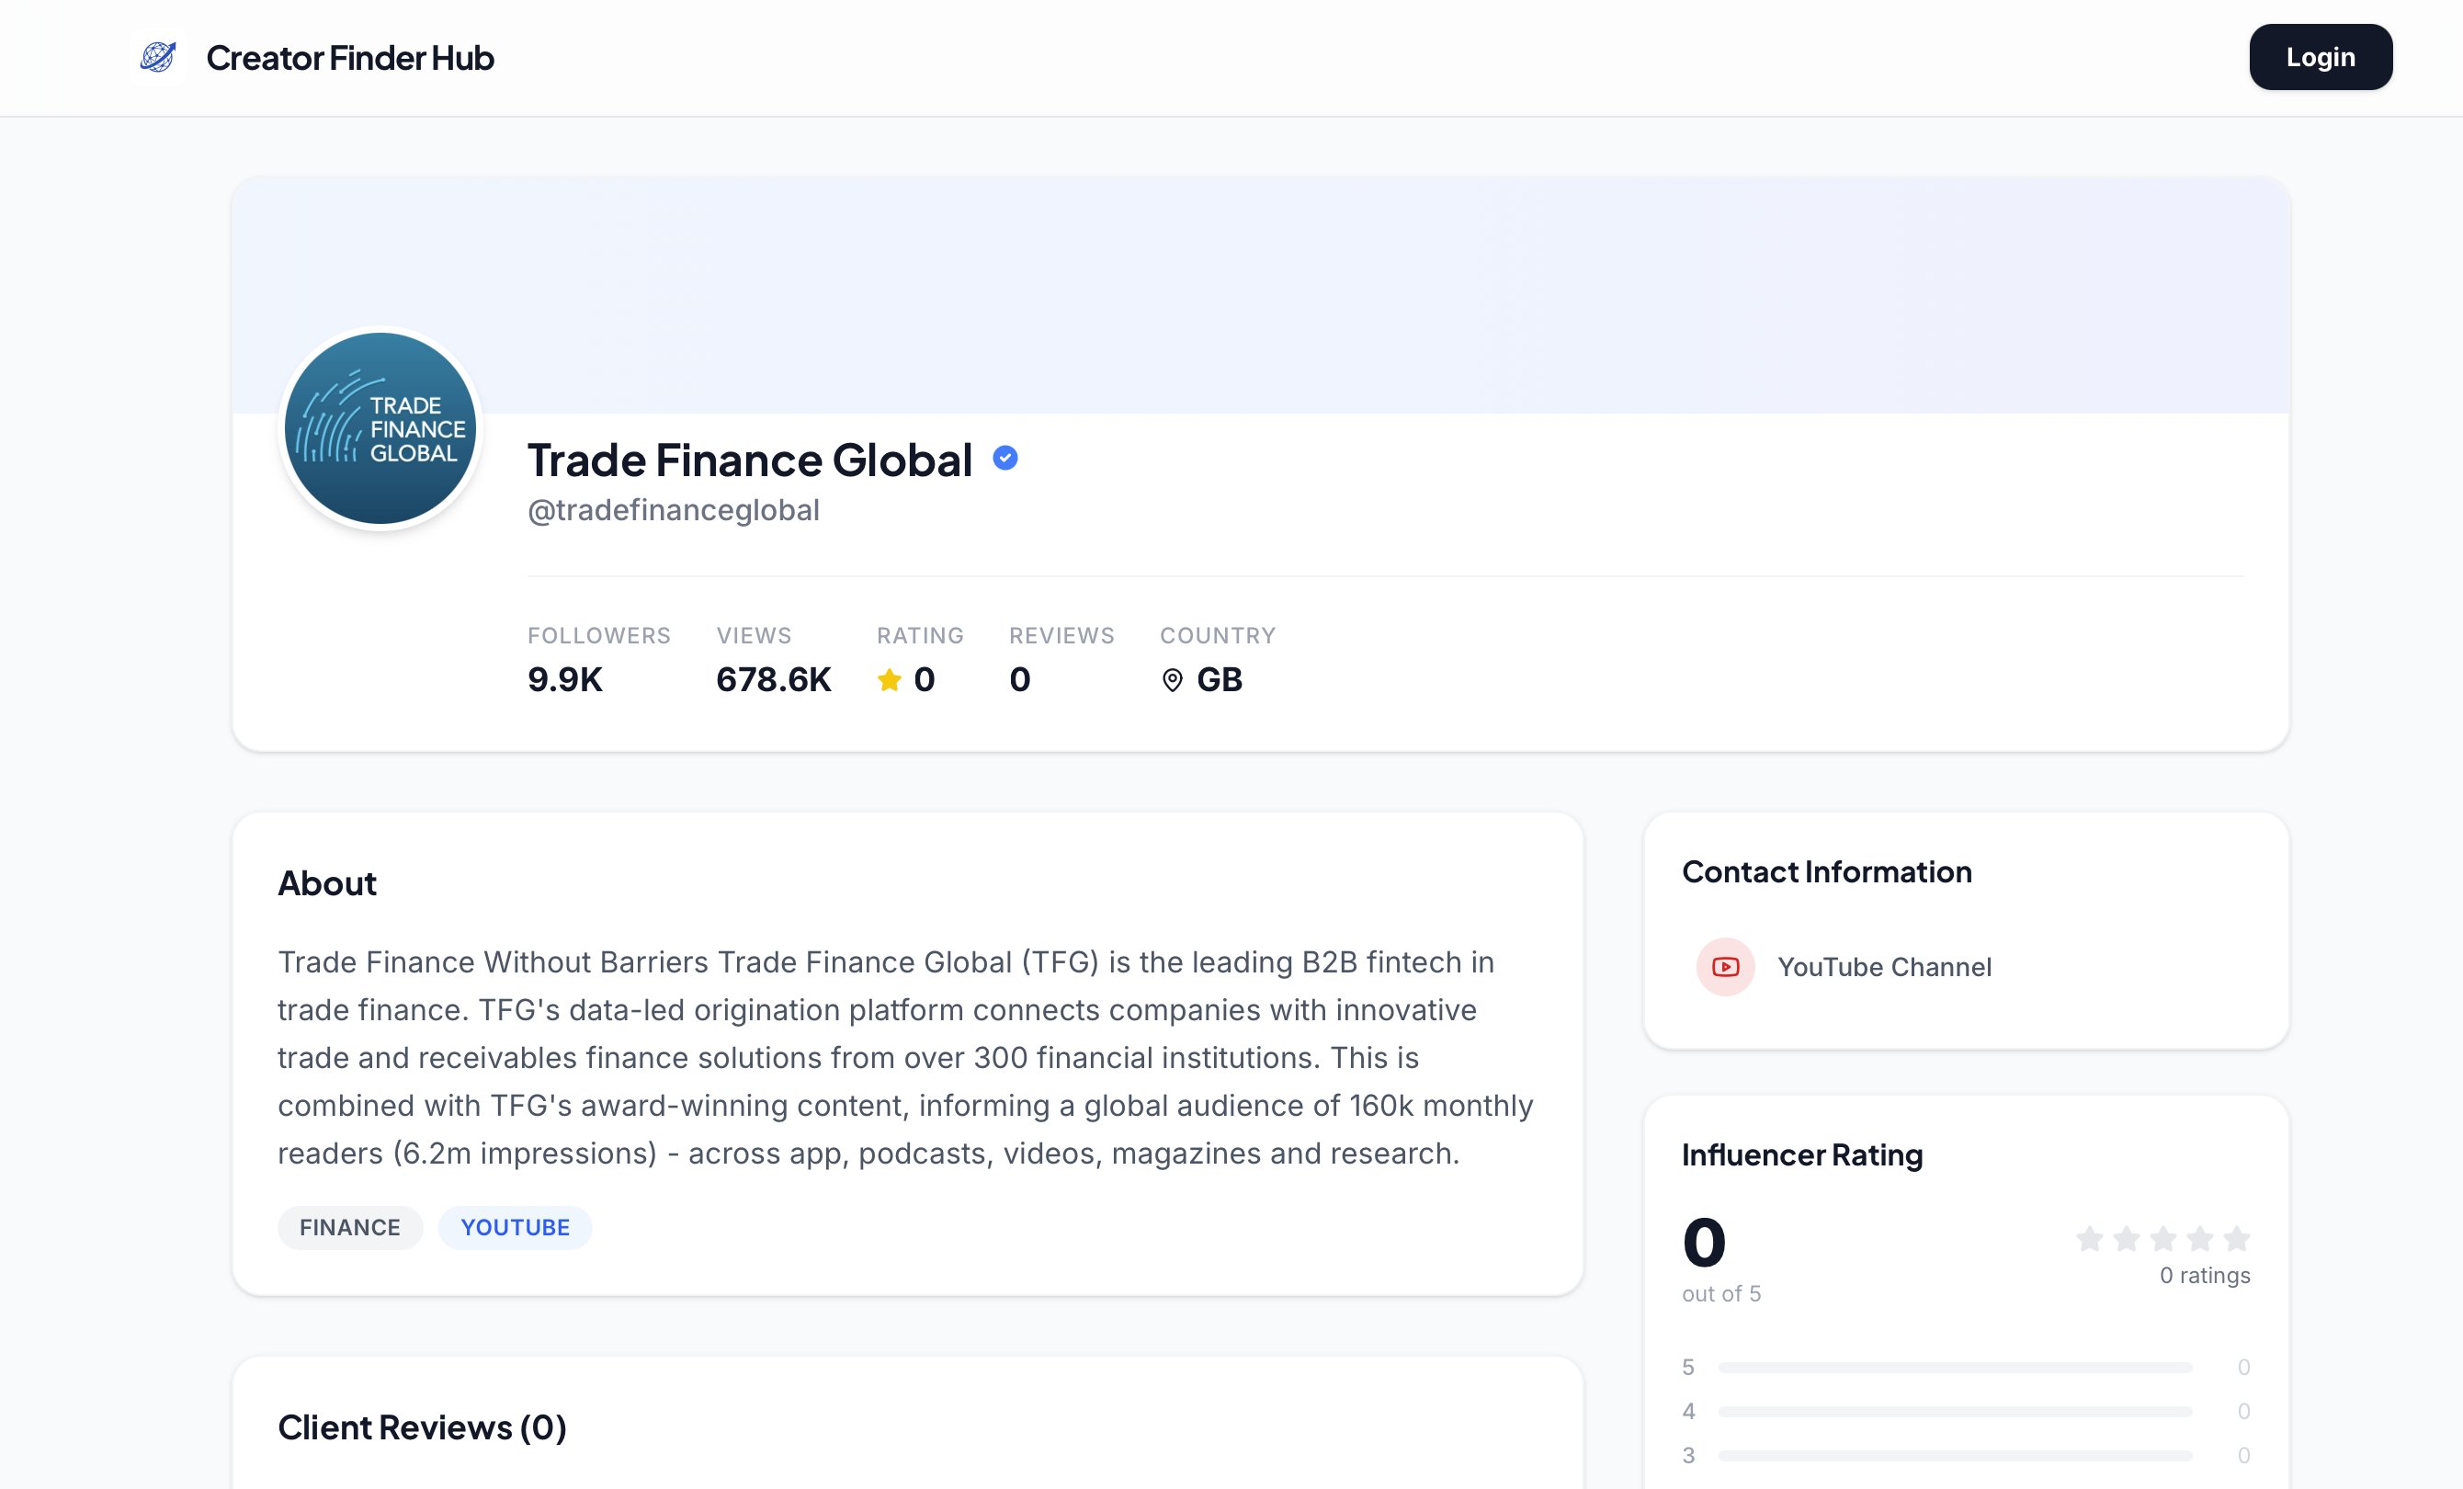Click the Creator Finder Hub title text
2463x1489 pixels.
point(350,57)
